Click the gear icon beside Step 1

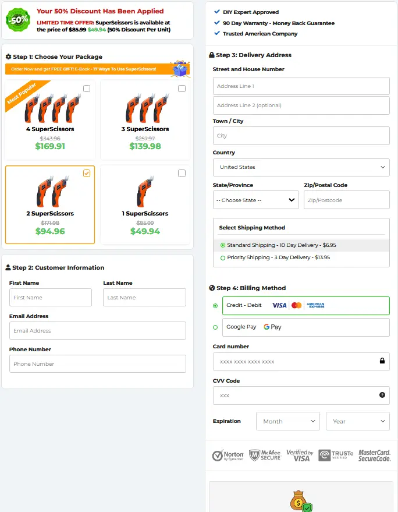coord(9,57)
